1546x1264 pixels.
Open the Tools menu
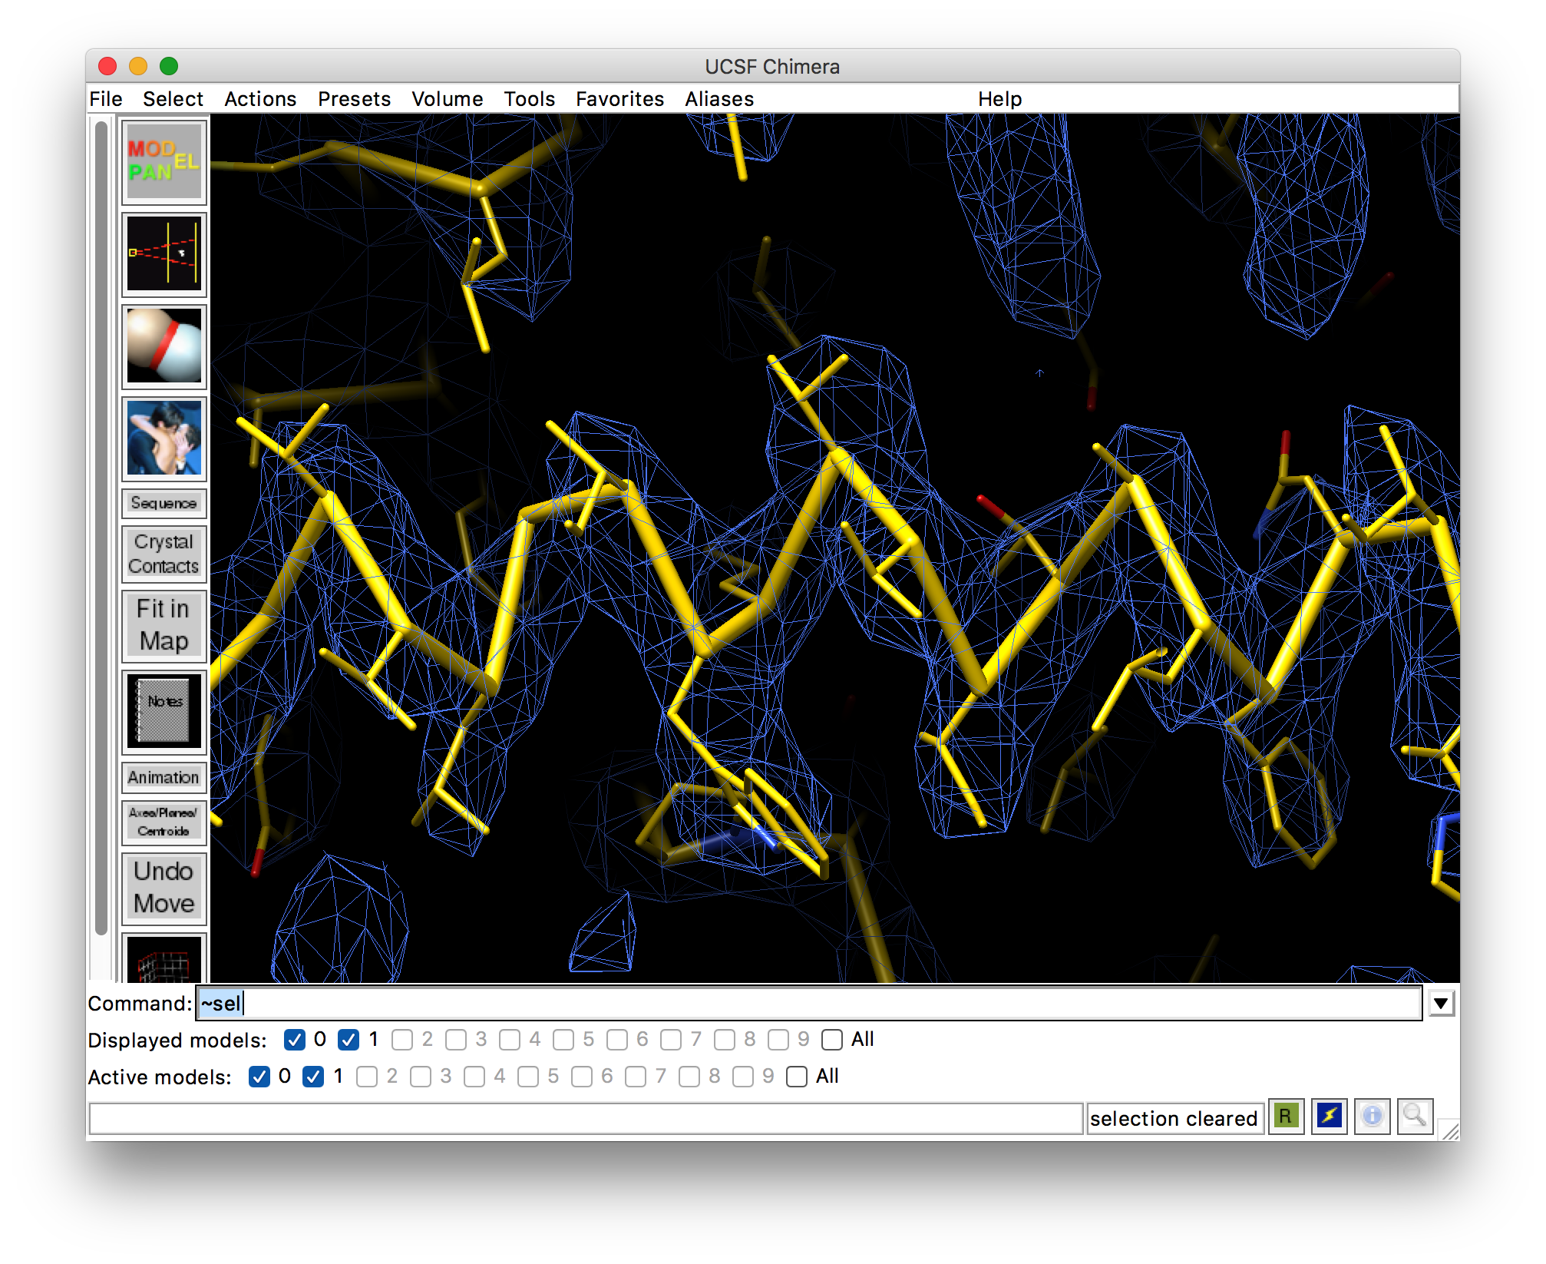(x=529, y=99)
